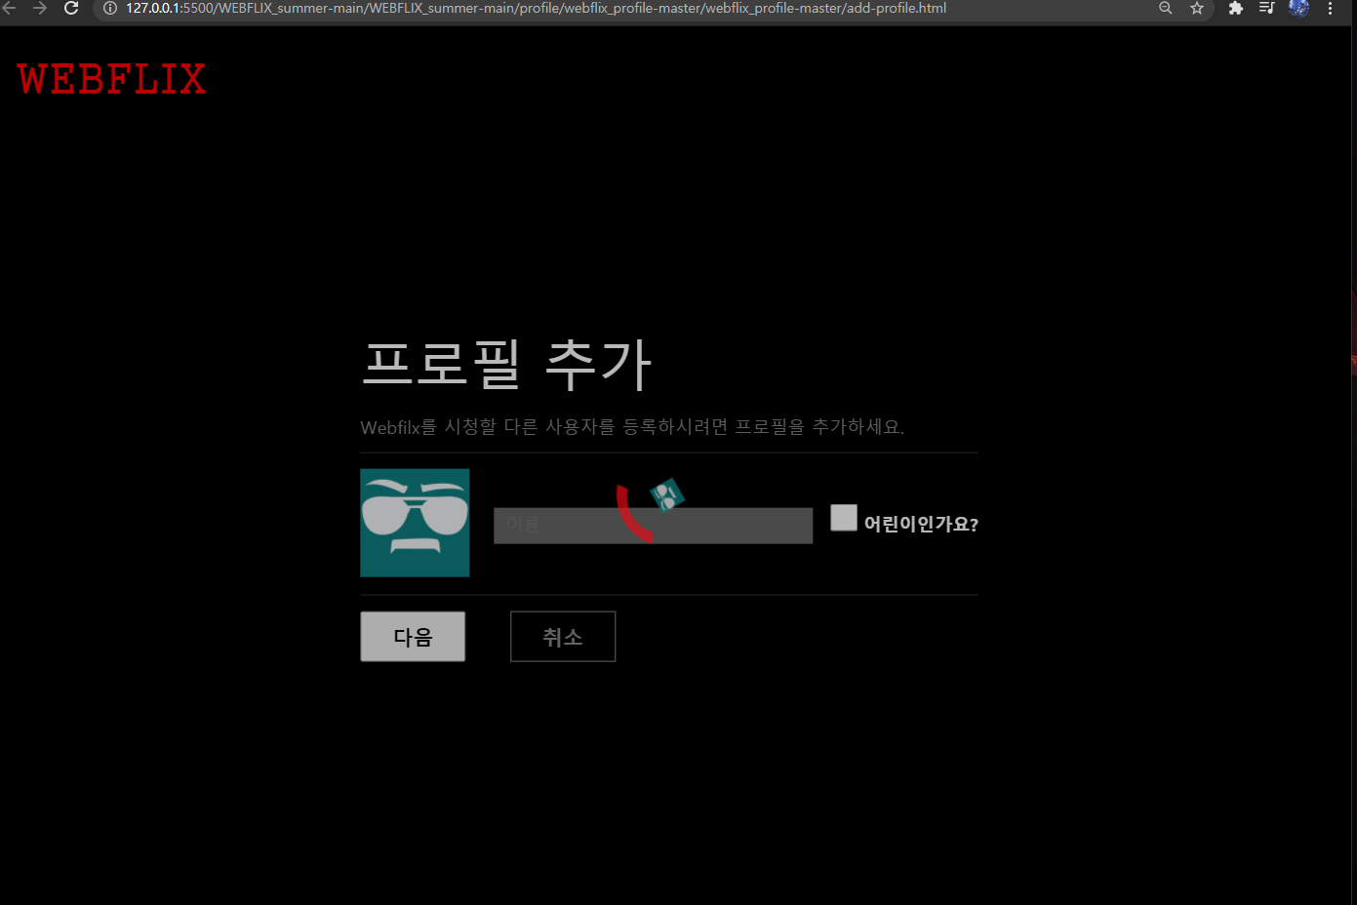
Task: Open the Chrome extensions puzzle icon
Action: 1235,10
